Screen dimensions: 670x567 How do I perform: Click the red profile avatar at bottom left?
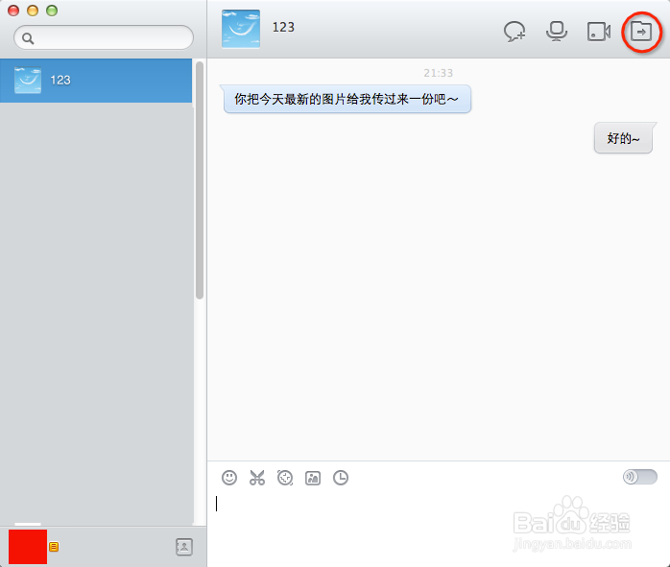click(x=28, y=547)
